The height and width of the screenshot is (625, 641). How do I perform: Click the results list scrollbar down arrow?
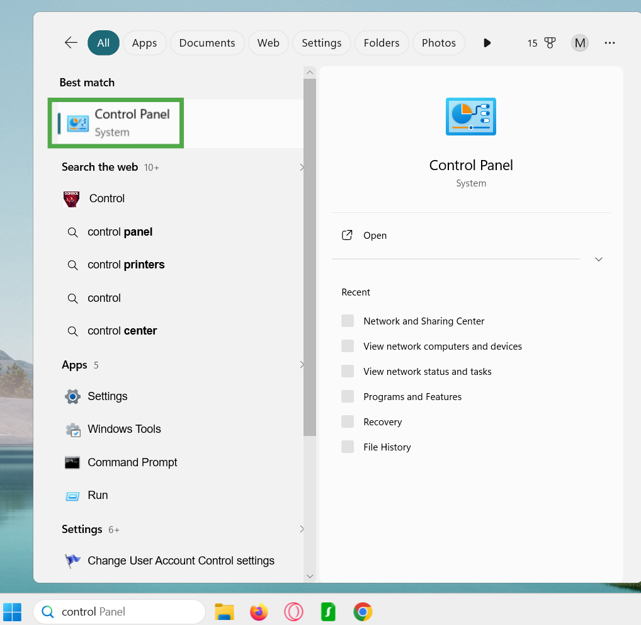point(310,576)
